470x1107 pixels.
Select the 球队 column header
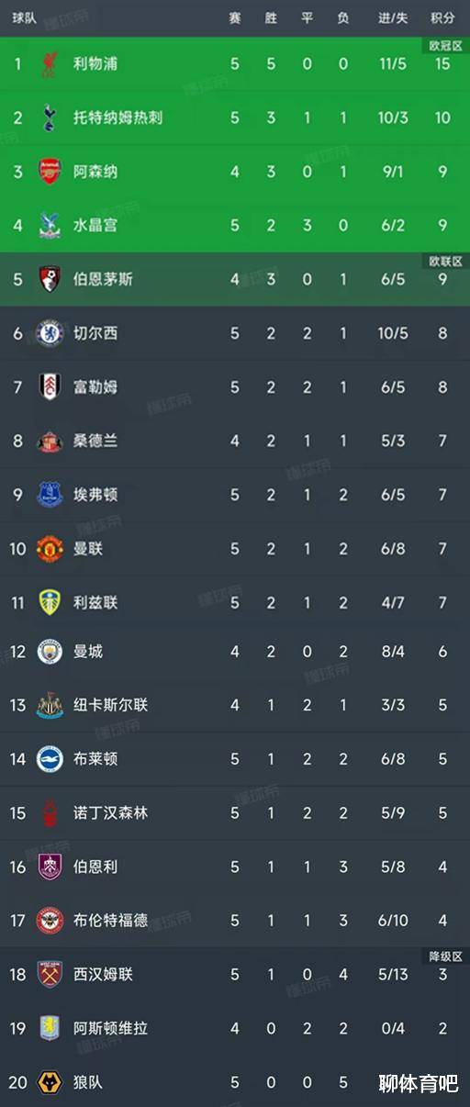pos(25,18)
